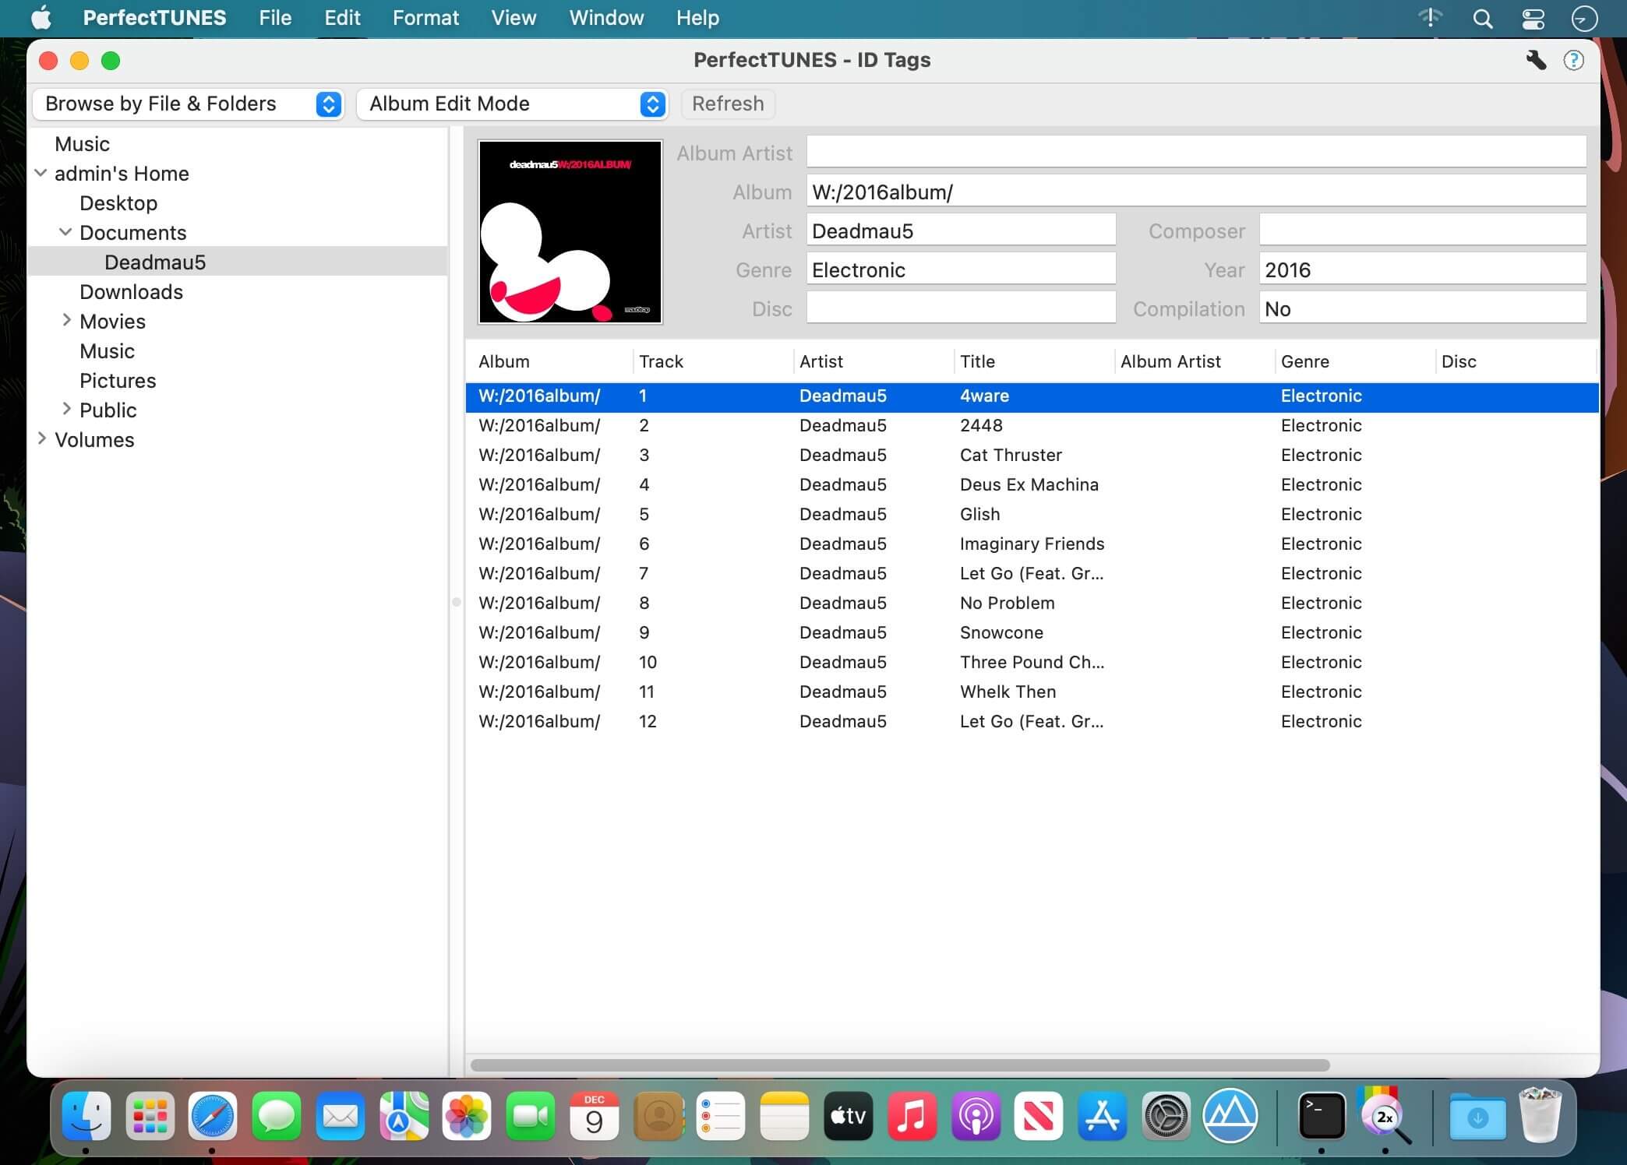This screenshot has width=1627, height=1165.
Task: Open Reminders from the dock
Action: (x=721, y=1116)
